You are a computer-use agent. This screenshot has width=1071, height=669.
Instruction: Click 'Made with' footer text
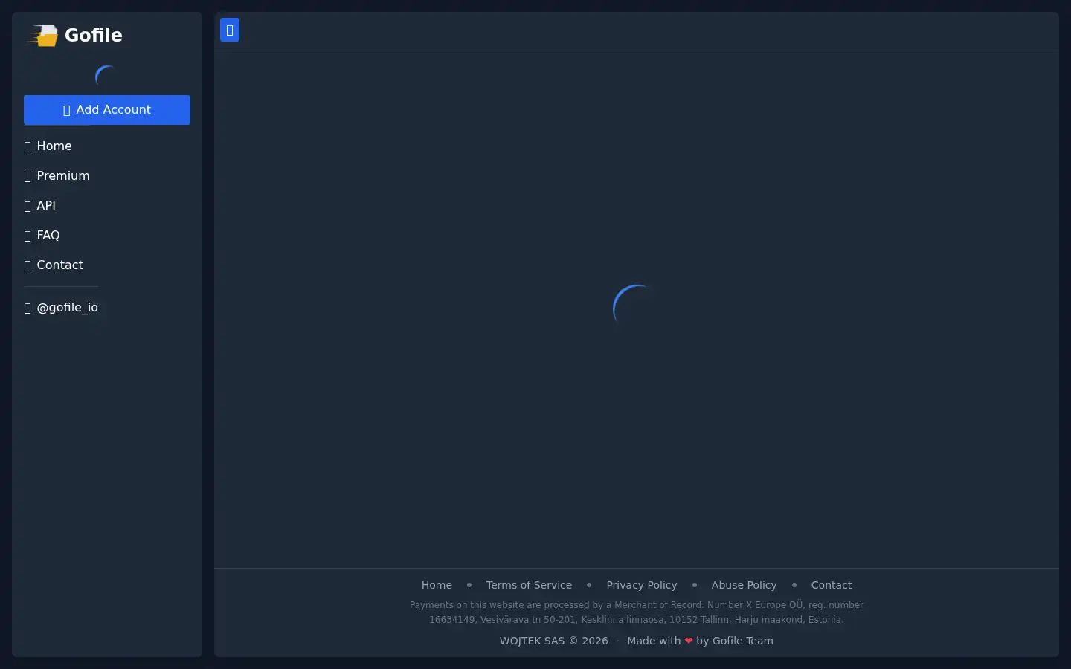pyautogui.click(x=654, y=641)
